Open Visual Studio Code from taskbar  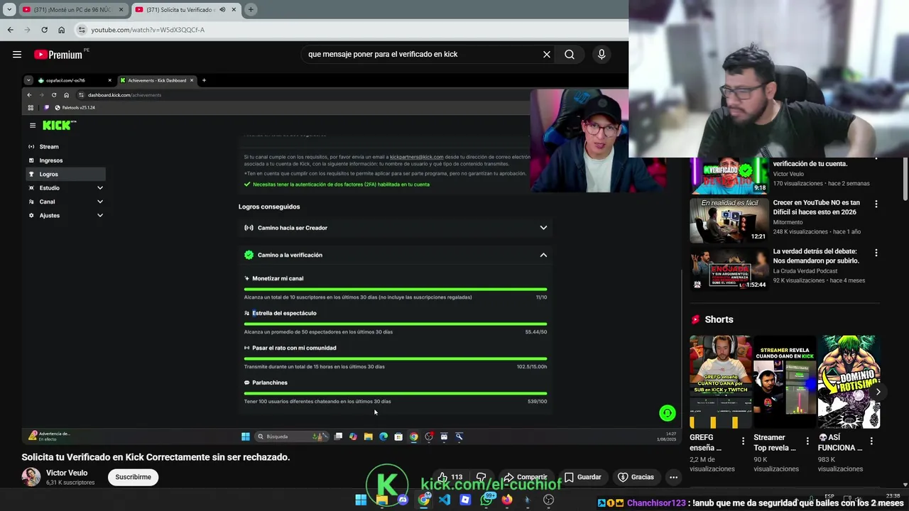445,500
